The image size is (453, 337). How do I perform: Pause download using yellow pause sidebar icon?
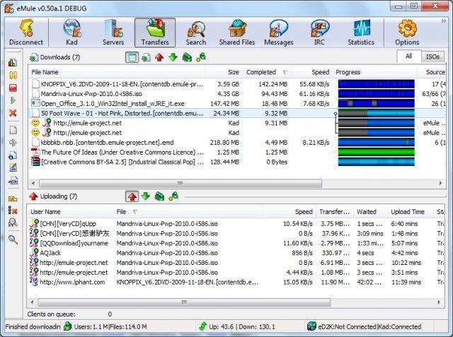(x=13, y=75)
